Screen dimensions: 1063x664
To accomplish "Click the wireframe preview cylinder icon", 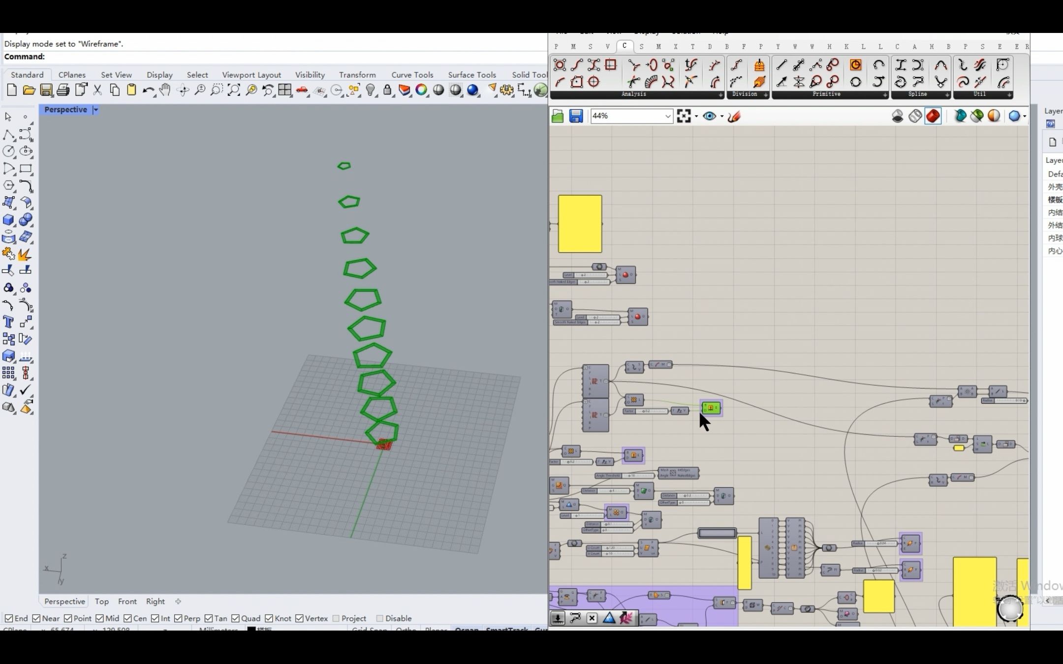I will click(x=915, y=116).
